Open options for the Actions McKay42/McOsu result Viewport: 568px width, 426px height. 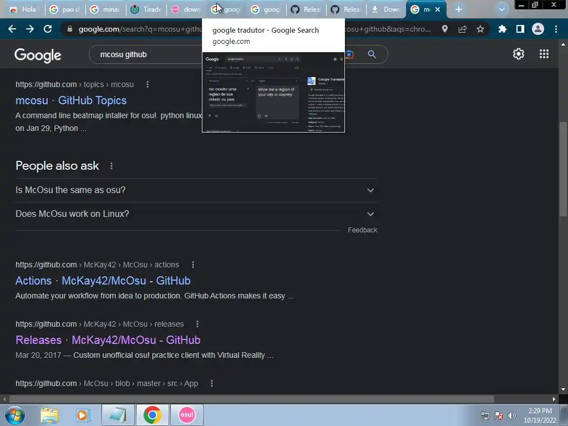193,265
